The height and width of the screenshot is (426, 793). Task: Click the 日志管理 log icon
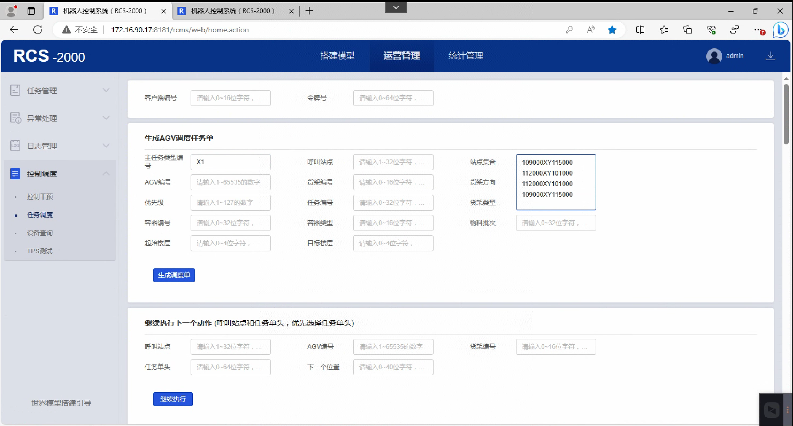click(x=15, y=146)
